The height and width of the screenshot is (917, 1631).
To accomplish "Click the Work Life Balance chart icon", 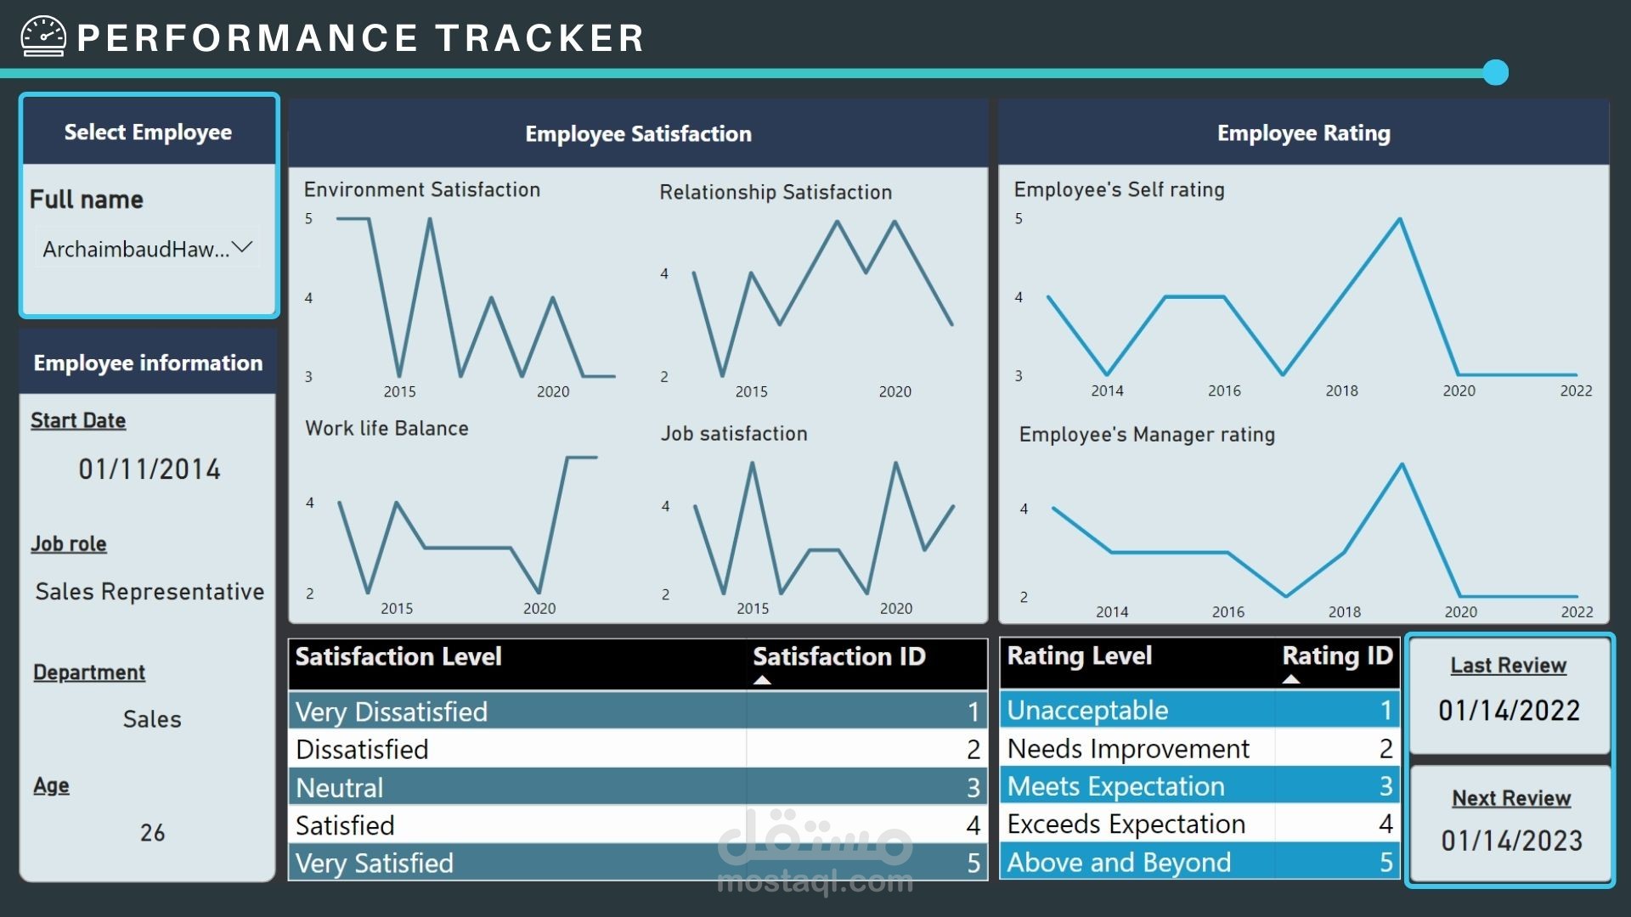I will 466,526.
